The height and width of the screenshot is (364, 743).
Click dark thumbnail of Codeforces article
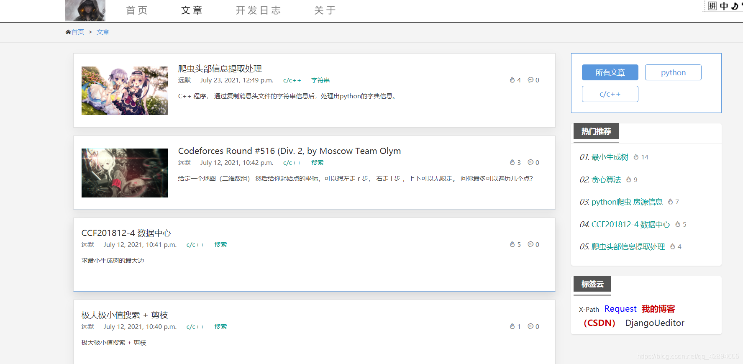point(125,173)
